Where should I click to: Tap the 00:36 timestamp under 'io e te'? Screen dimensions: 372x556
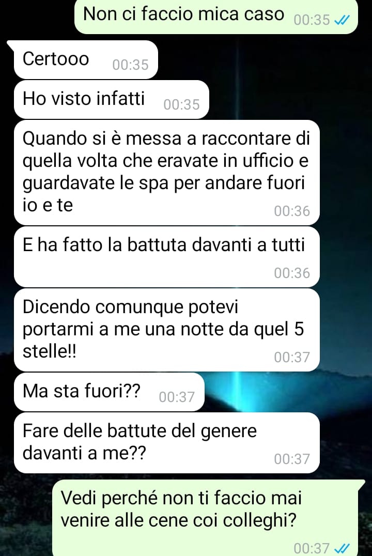(292, 211)
